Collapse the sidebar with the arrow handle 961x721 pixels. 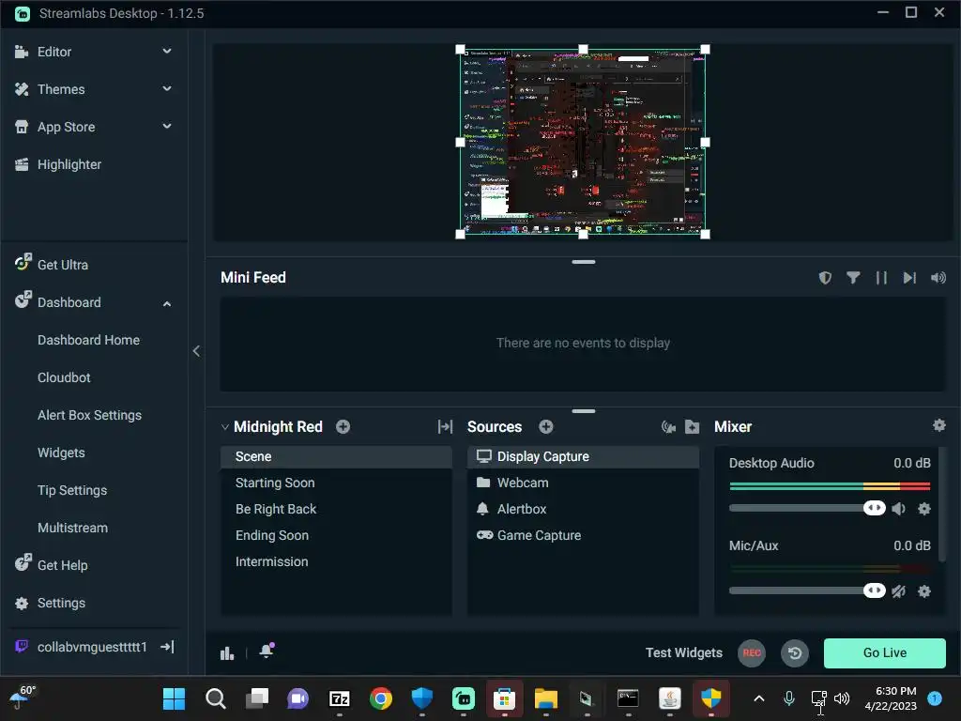pos(196,351)
